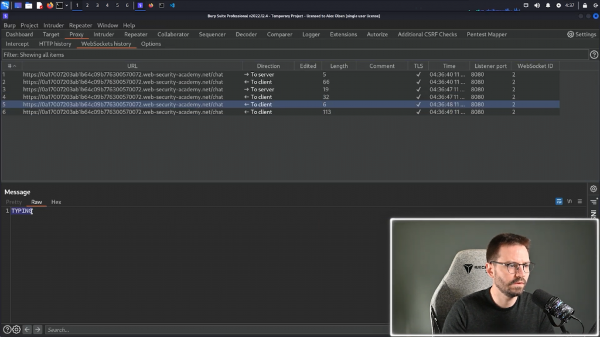Click the inspector gear icon on right panel
This screenshot has width=600, height=337.
[x=594, y=189]
